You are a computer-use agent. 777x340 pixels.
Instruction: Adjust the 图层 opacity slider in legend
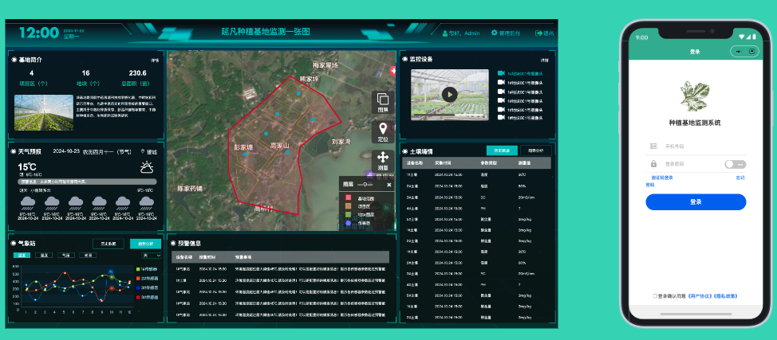[365, 184]
